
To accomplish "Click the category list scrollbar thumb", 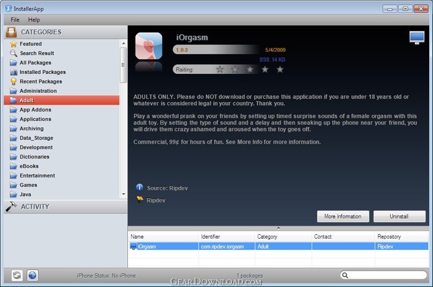I will pyautogui.click(x=123, y=65).
